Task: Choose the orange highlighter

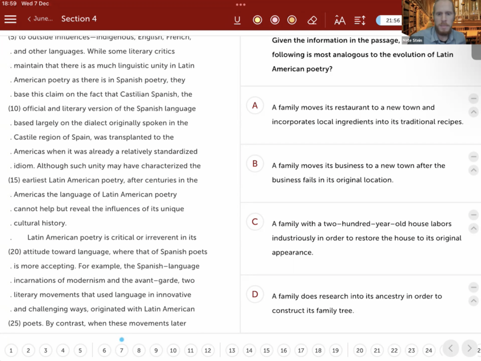Action: [292, 20]
